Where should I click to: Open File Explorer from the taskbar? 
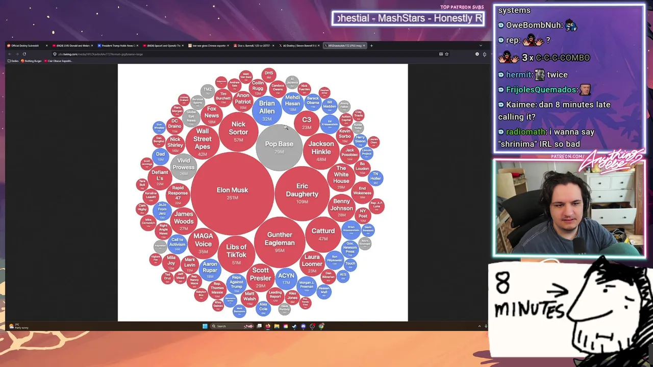[277, 326]
